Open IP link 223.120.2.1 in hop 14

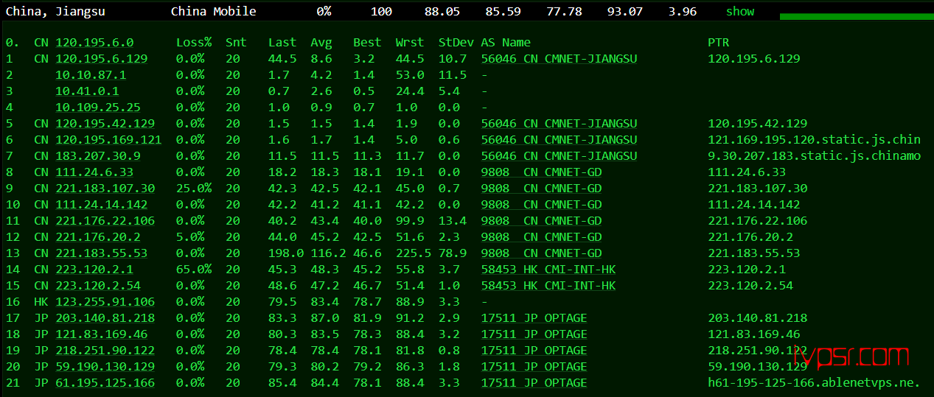(x=94, y=270)
